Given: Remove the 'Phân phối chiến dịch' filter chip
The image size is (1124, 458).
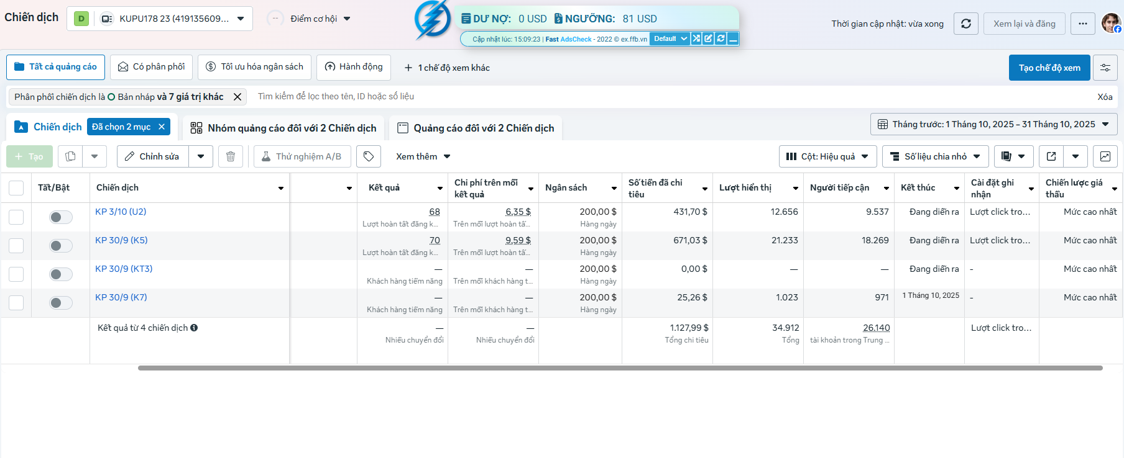Looking at the screenshot, I should tap(237, 97).
